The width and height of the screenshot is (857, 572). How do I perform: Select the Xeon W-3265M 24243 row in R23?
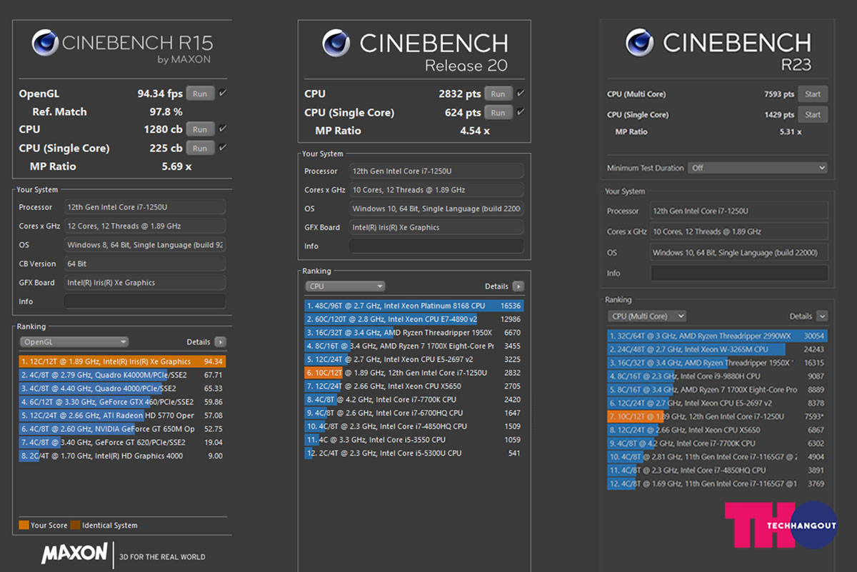[x=718, y=349]
